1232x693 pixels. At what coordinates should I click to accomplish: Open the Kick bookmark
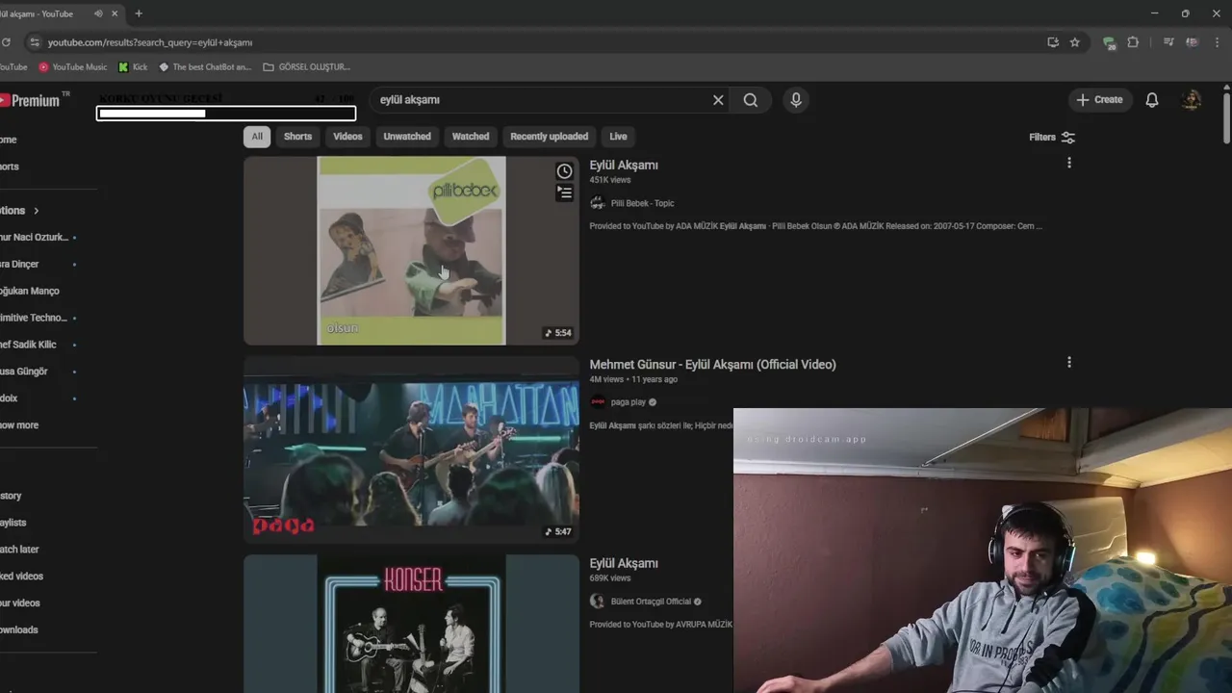133,67
